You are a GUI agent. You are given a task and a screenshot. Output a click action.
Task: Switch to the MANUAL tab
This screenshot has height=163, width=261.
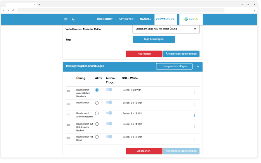[x=146, y=19]
